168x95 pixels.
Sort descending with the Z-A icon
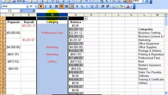point(119,1)
